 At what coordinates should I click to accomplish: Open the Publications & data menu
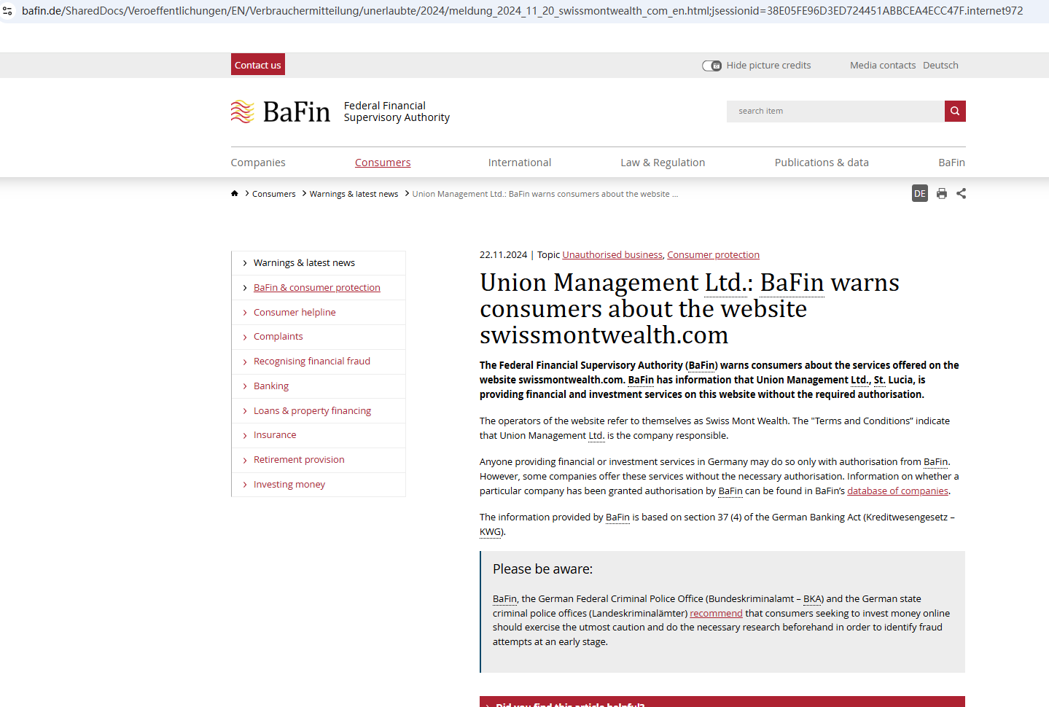822,163
